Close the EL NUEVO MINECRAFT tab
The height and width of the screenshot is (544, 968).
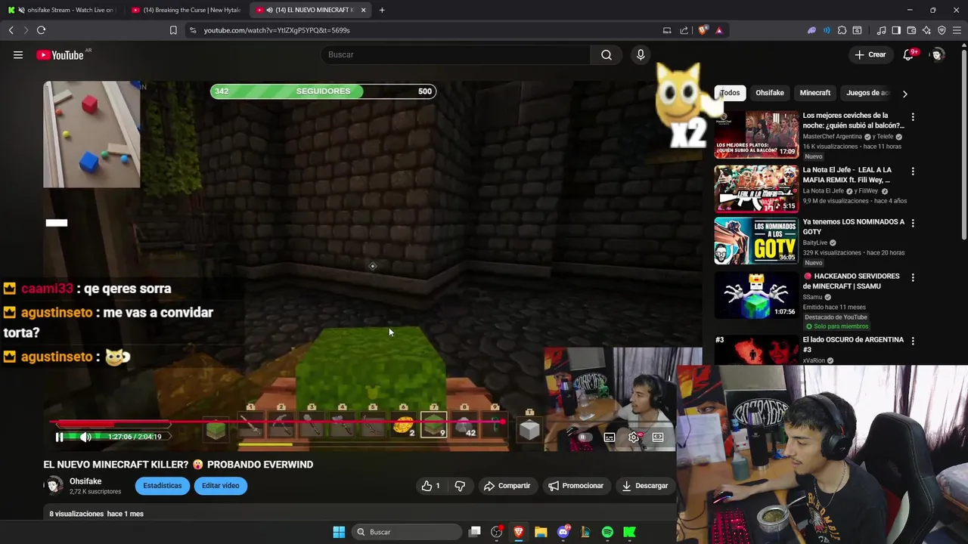point(364,10)
